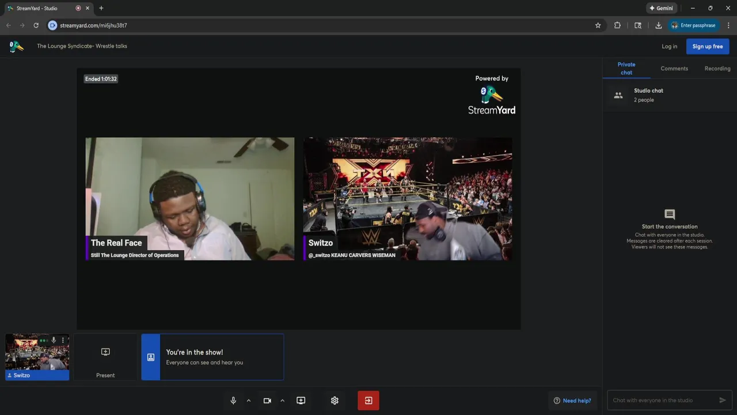Reload the page in browser
Image resolution: width=737 pixels, height=415 pixels.
36,25
